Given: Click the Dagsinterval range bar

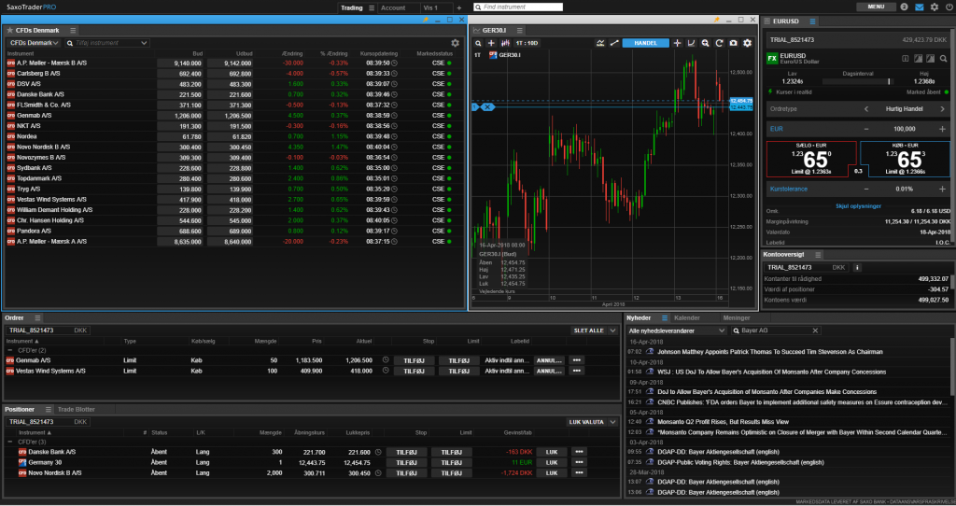Looking at the screenshot, I should click(x=857, y=81).
